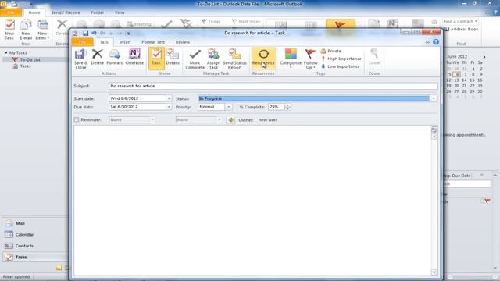Save the task from quick access toolbar
This screenshot has height=281, width=500.
[x=85, y=33]
